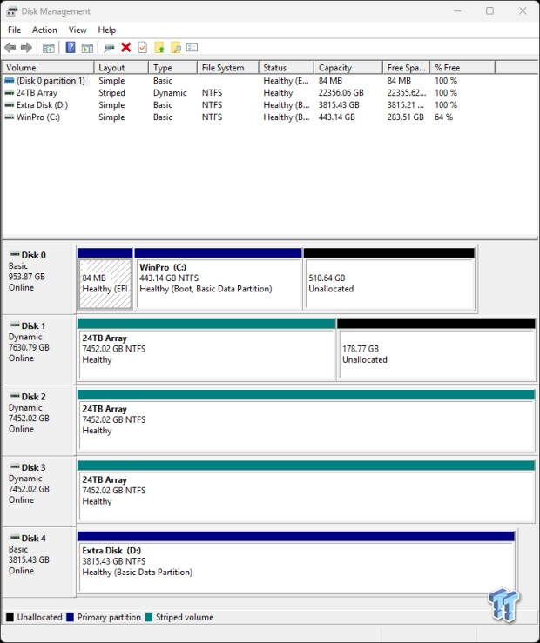Screen dimensions: 540x643
Task: Click the folder with magnifier icon
Action: (x=176, y=48)
